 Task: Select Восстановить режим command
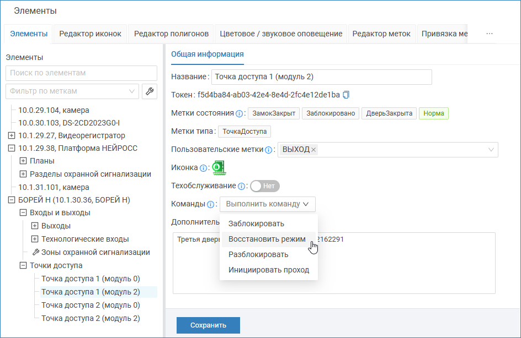(267, 239)
